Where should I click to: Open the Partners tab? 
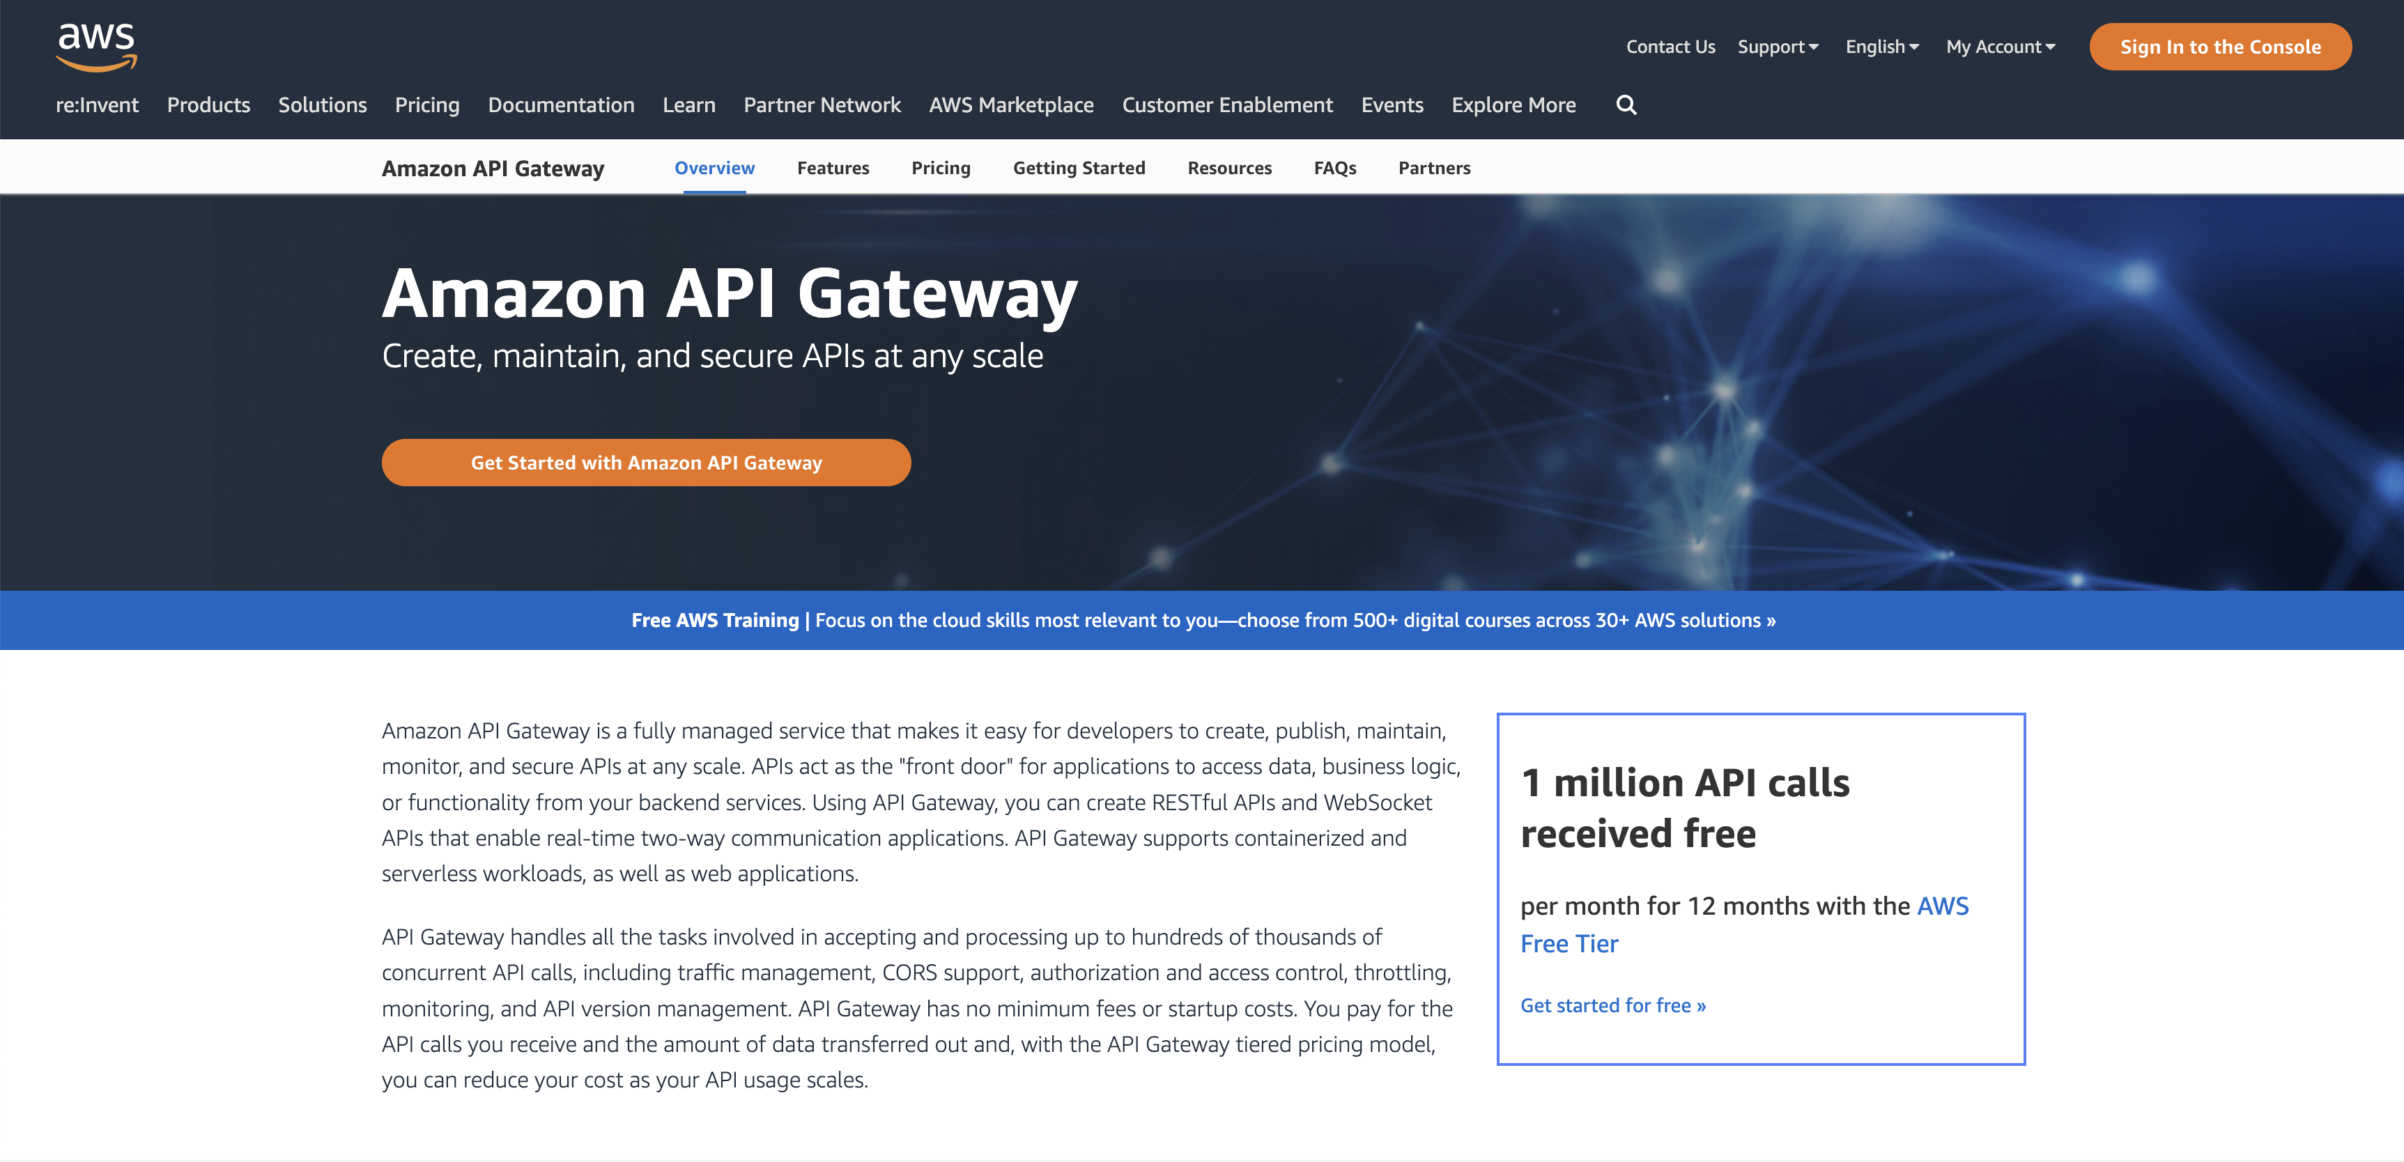(1433, 168)
